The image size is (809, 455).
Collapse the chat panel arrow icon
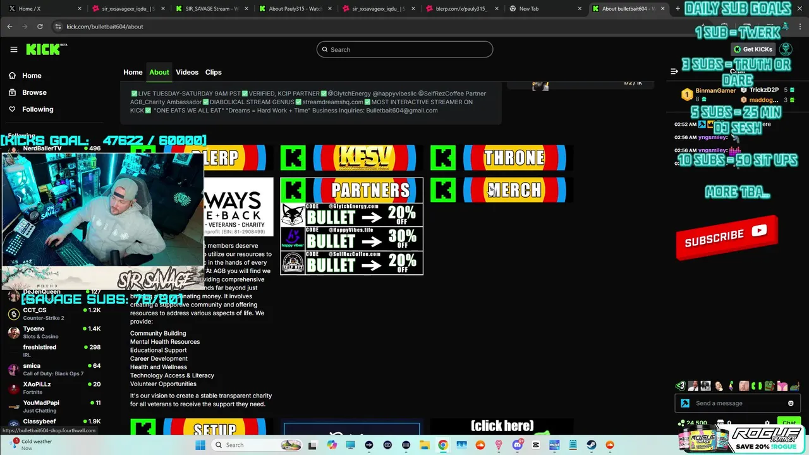tap(674, 71)
